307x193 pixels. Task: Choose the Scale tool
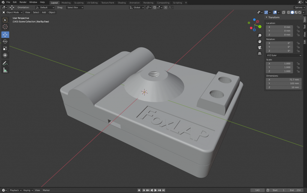[x=5, y=48]
